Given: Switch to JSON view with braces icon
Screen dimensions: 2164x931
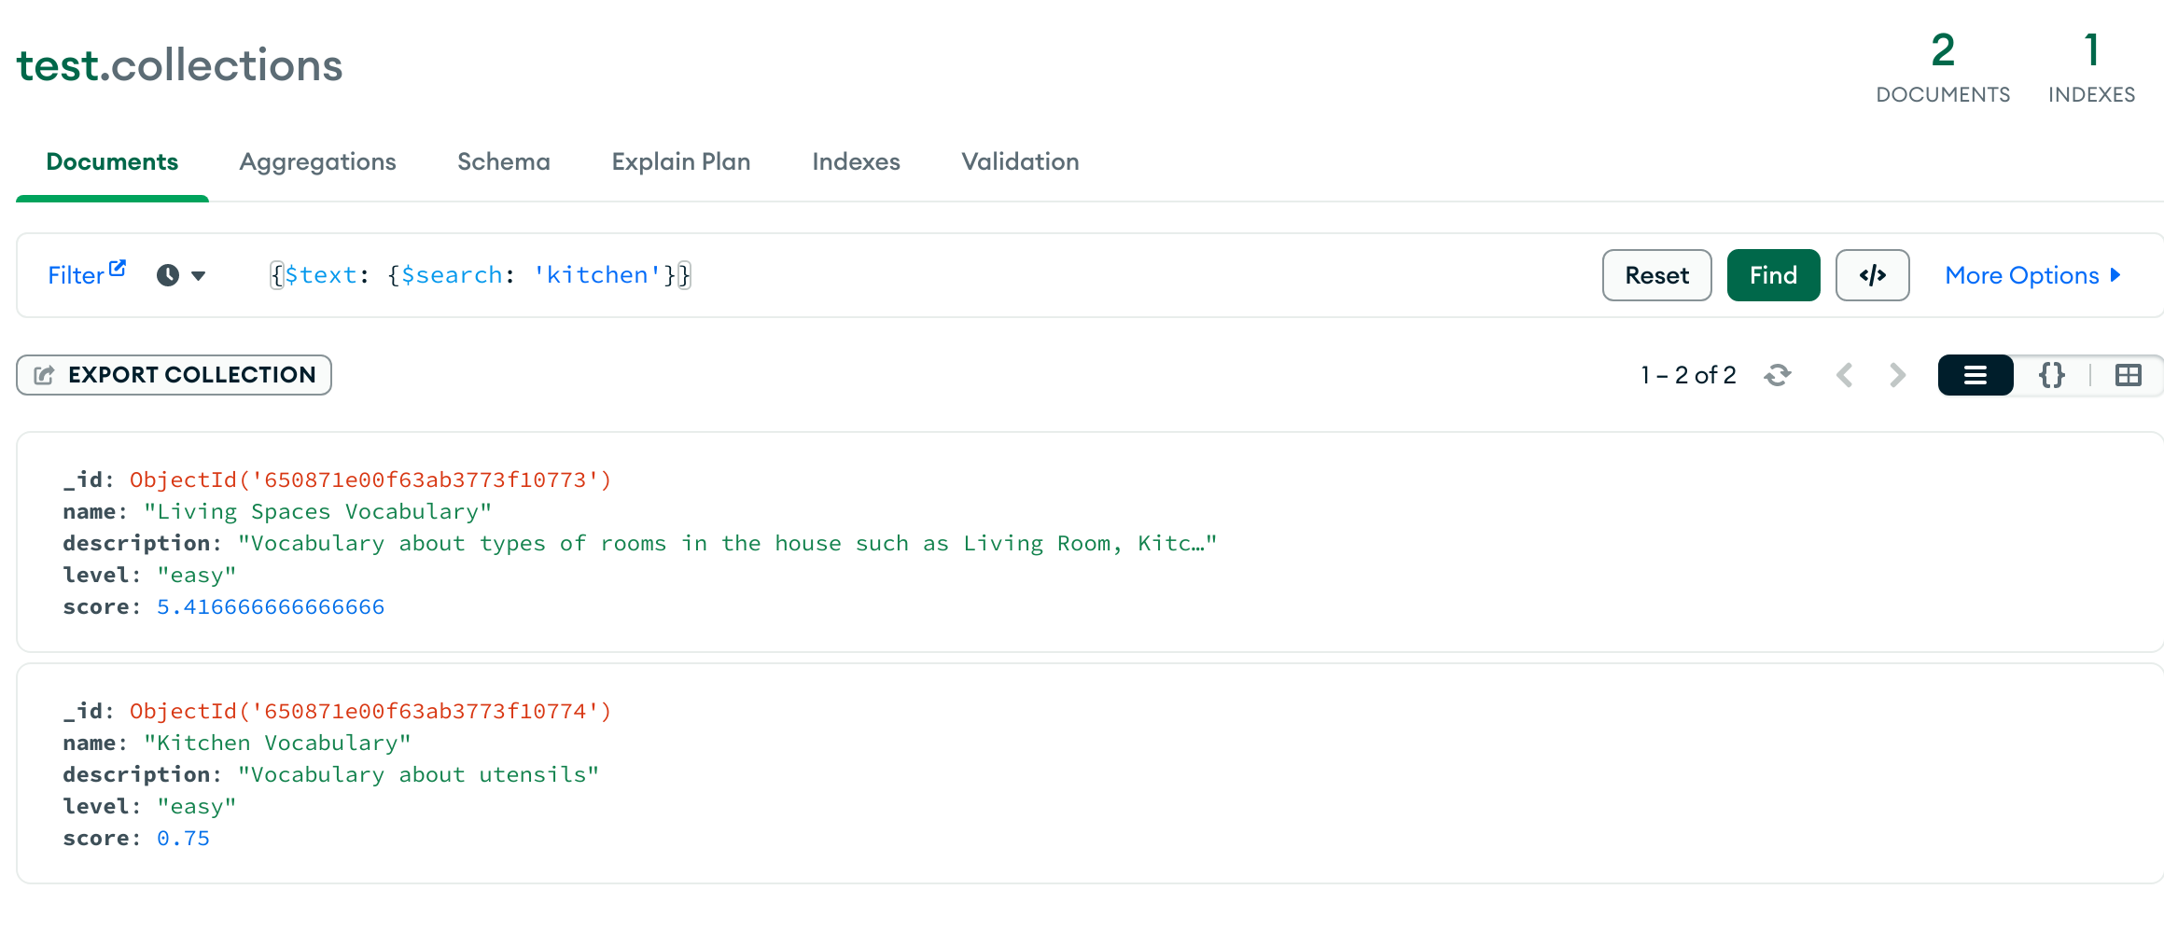Looking at the screenshot, I should 2052,375.
